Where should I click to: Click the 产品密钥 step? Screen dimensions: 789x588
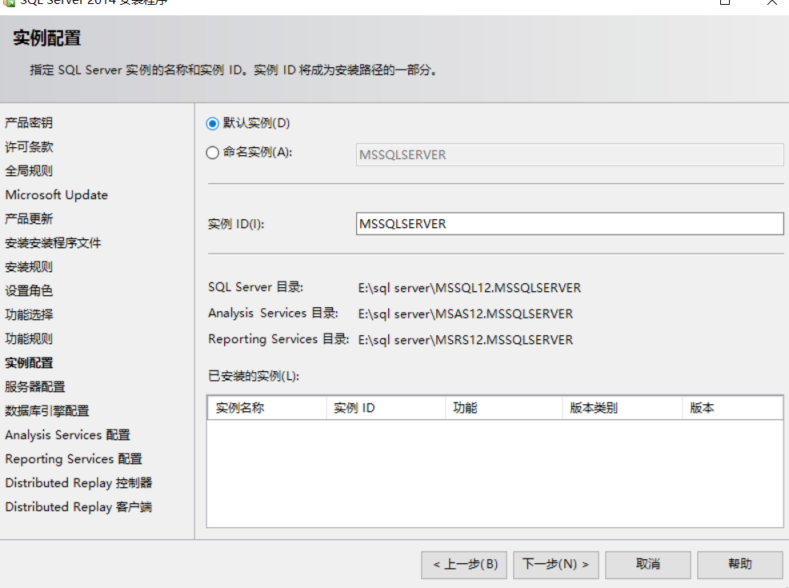pyautogui.click(x=29, y=122)
